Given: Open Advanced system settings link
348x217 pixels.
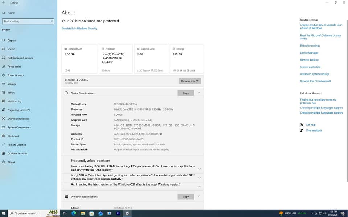Looking at the screenshot, I should coord(315,74).
